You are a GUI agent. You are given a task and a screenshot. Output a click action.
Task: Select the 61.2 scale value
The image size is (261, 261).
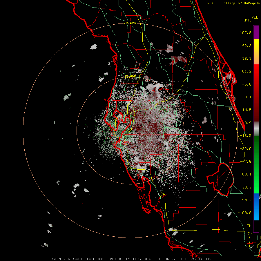pos(247,71)
